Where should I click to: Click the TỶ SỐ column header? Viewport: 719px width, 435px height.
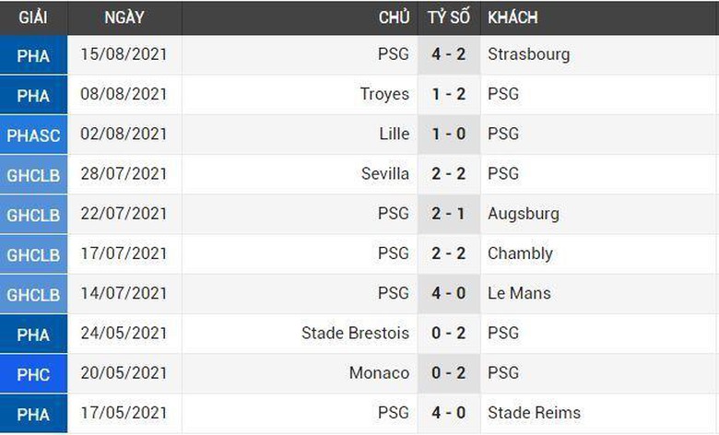tap(449, 18)
